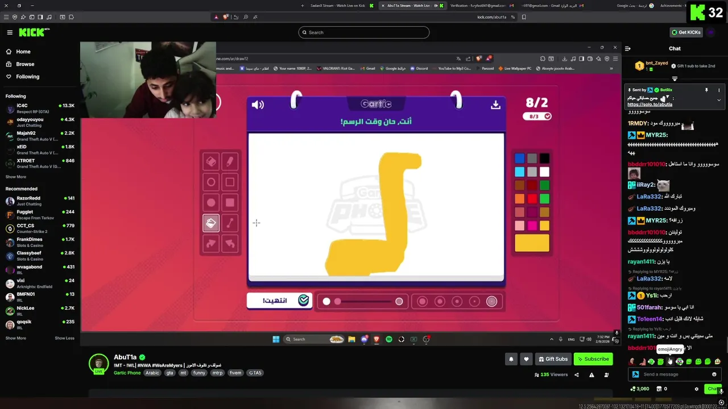Open Kick home via the logo
This screenshot has width=728, height=409.
point(32,32)
